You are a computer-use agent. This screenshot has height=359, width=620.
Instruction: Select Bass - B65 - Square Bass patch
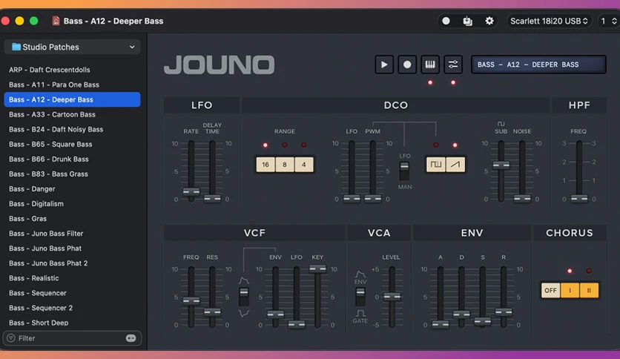pyautogui.click(x=73, y=145)
